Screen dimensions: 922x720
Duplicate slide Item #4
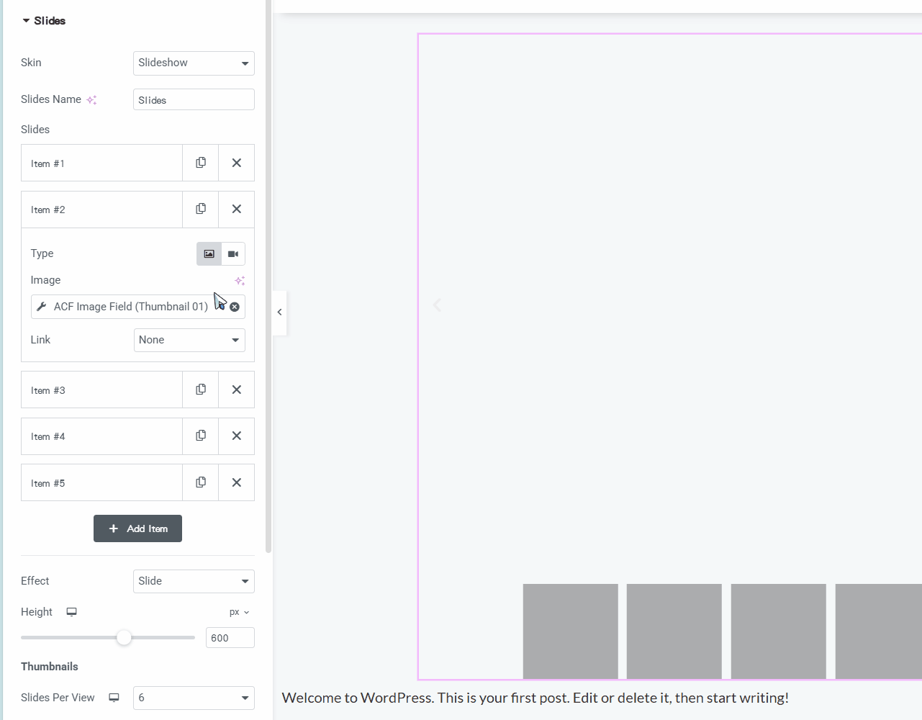point(201,436)
